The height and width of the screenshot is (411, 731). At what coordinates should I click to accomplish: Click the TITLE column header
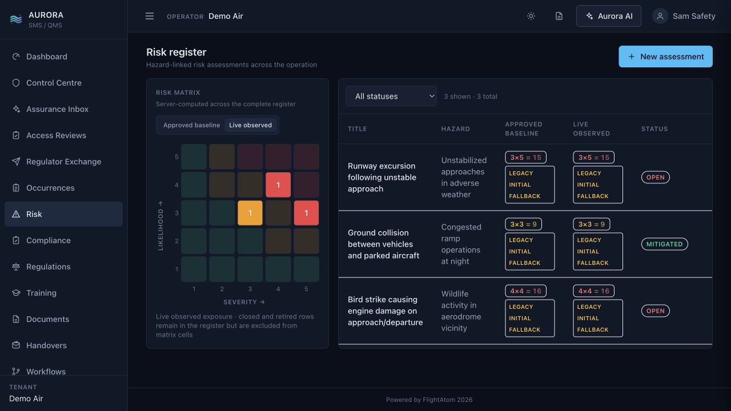[x=358, y=129]
